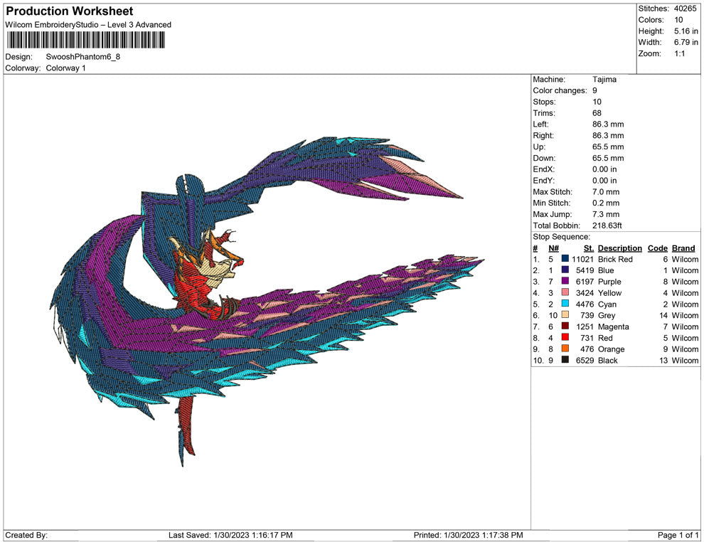
Task: Pick the Orange thread color swatch
Action: (x=565, y=349)
